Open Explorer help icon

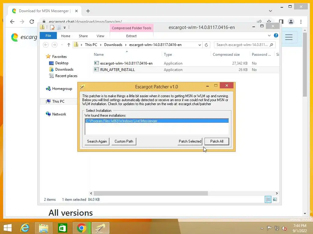(x=276, y=35)
